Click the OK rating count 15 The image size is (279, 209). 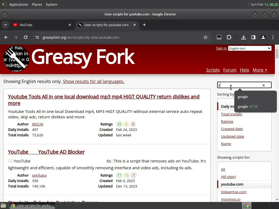click(126, 176)
